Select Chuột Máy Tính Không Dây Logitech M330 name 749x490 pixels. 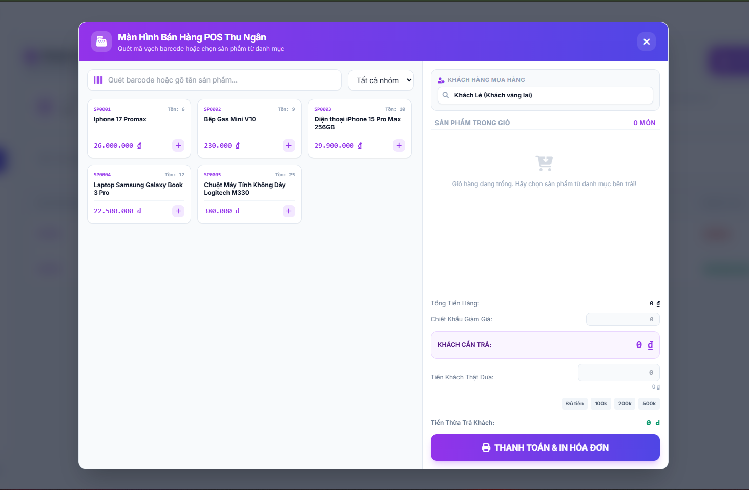coord(245,189)
